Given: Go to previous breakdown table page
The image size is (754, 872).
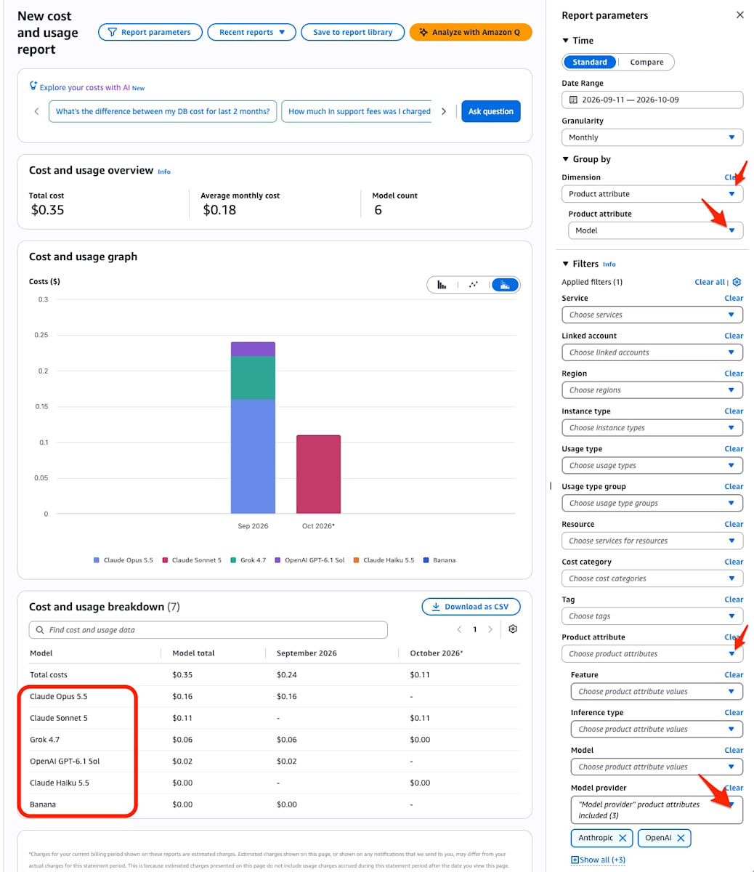Looking at the screenshot, I should point(459,629).
